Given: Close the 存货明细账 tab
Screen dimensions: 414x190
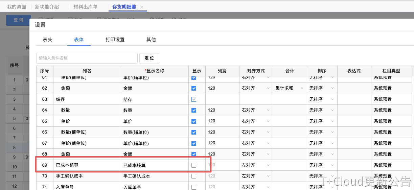Looking at the screenshot, I should [142, 7].
